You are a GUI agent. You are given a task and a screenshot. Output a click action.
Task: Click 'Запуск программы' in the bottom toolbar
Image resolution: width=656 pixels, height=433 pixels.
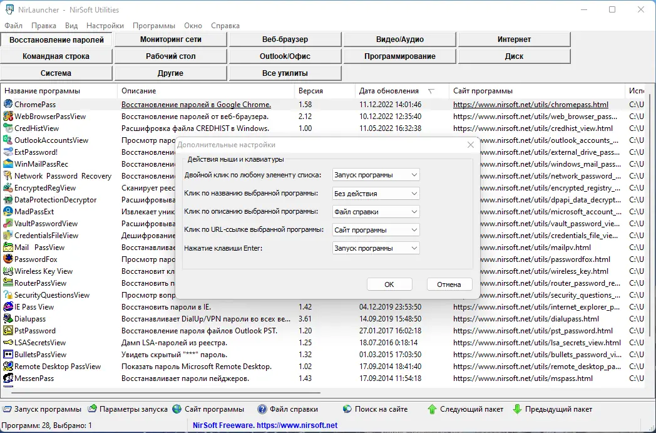pos(42,409)
